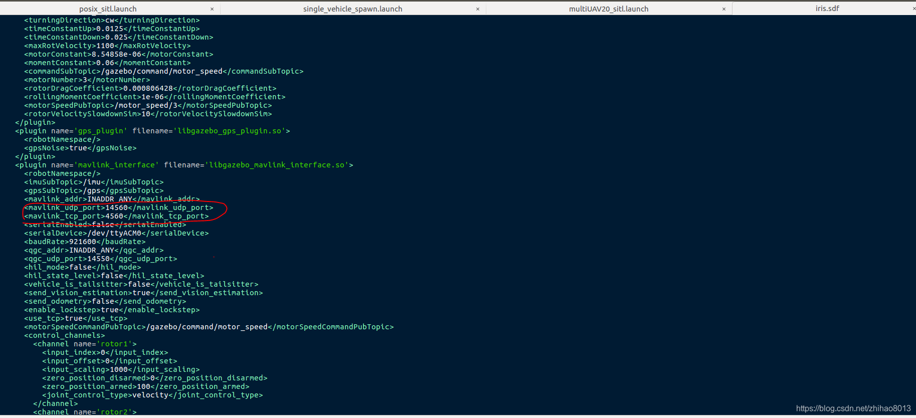The width and height of the screenshot is (916, 418).
Task: Click the timeConstantUp 0.0125 line
Action: click(x=112, y=29)
